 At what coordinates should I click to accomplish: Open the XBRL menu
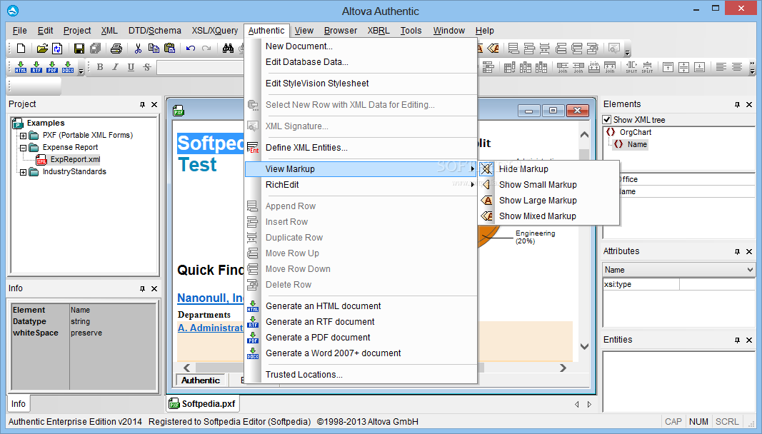tap(379, 30)
